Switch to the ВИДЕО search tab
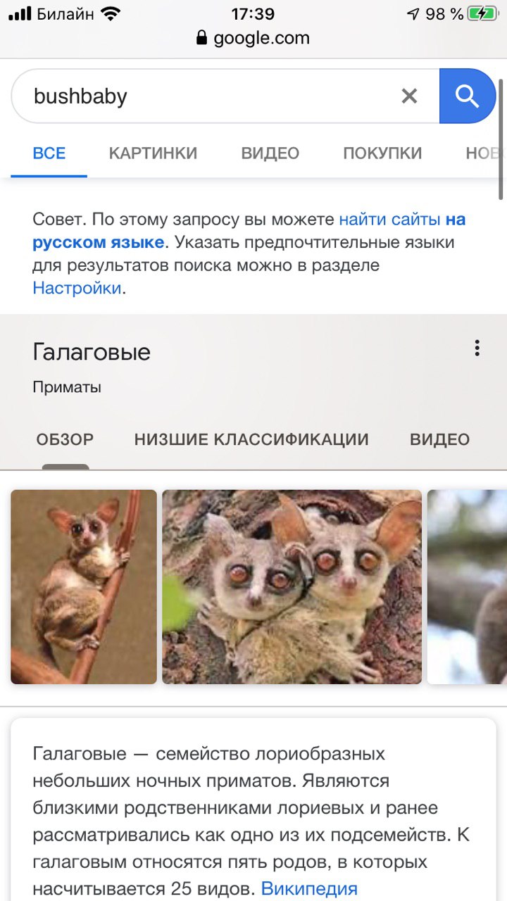 point(270,153)
